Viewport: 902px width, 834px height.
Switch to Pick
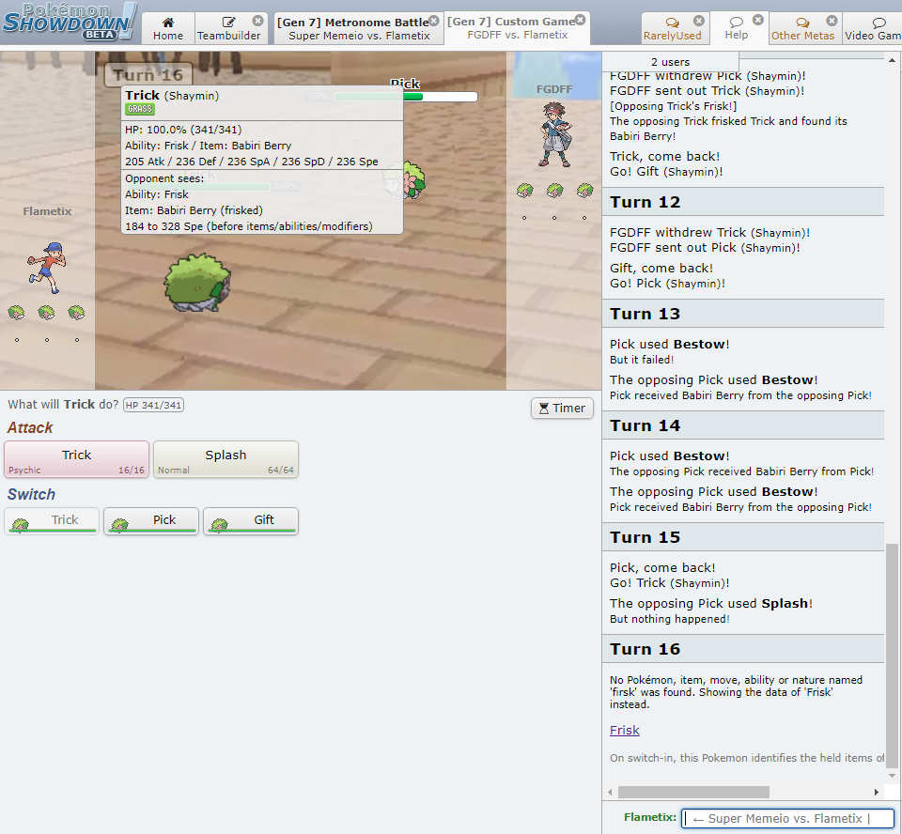point(151,520)
